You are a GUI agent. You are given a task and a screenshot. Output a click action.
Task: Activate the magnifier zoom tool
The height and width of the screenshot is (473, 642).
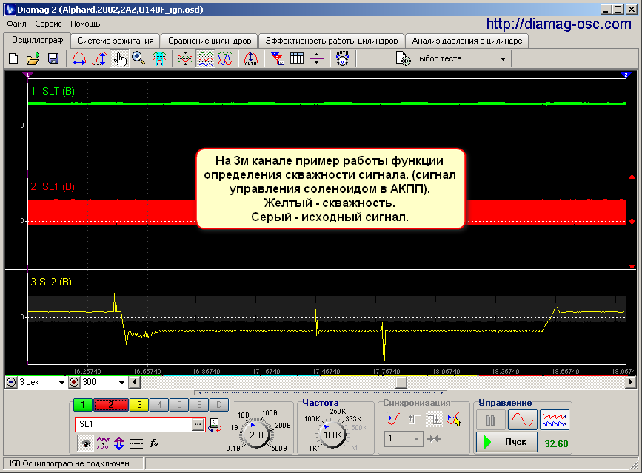(x=138, y=59)
